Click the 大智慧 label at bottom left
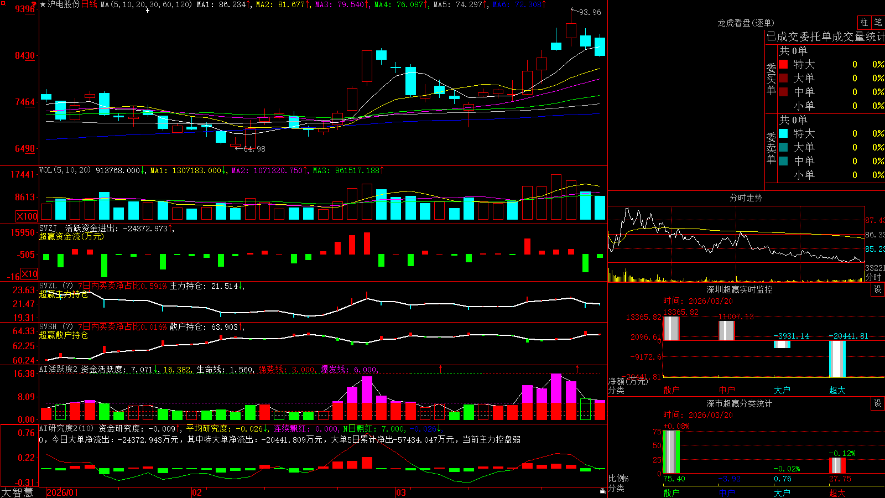The height and width of the screenshot is (498, 885). click(17, 492)
